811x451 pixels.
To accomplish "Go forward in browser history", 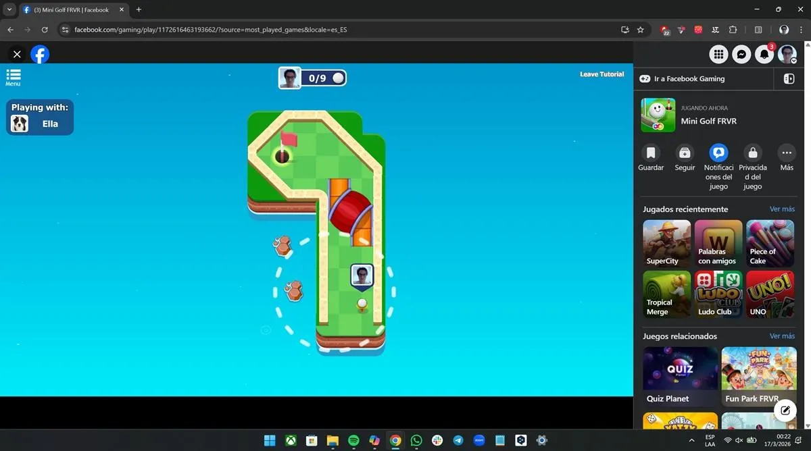I will pyautogui.click(x=27, y=30).
